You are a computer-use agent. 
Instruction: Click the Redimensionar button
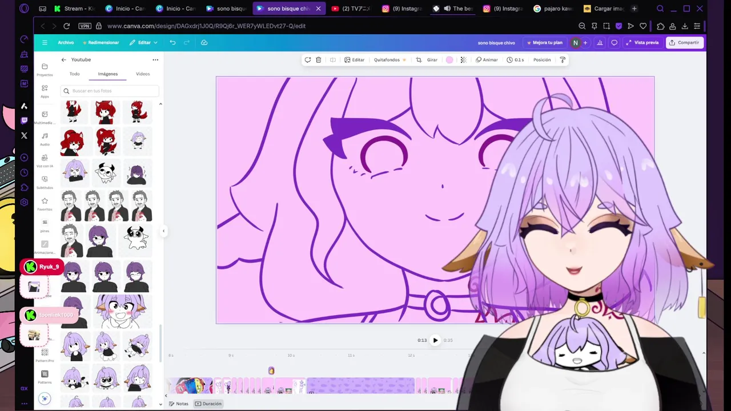(x=101, y=42)
